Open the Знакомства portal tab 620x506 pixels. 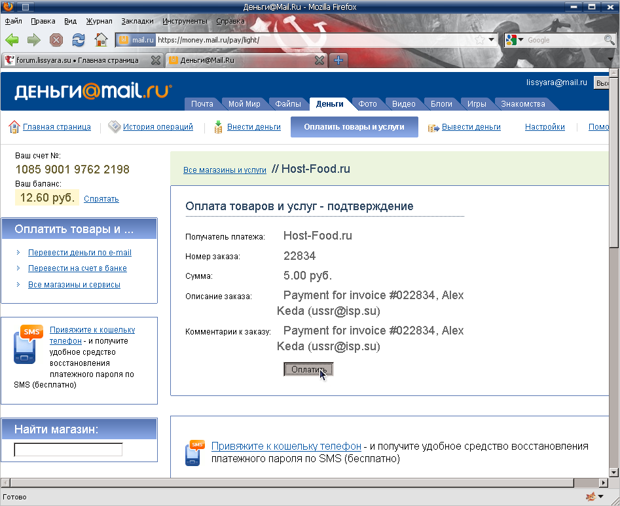522,104
